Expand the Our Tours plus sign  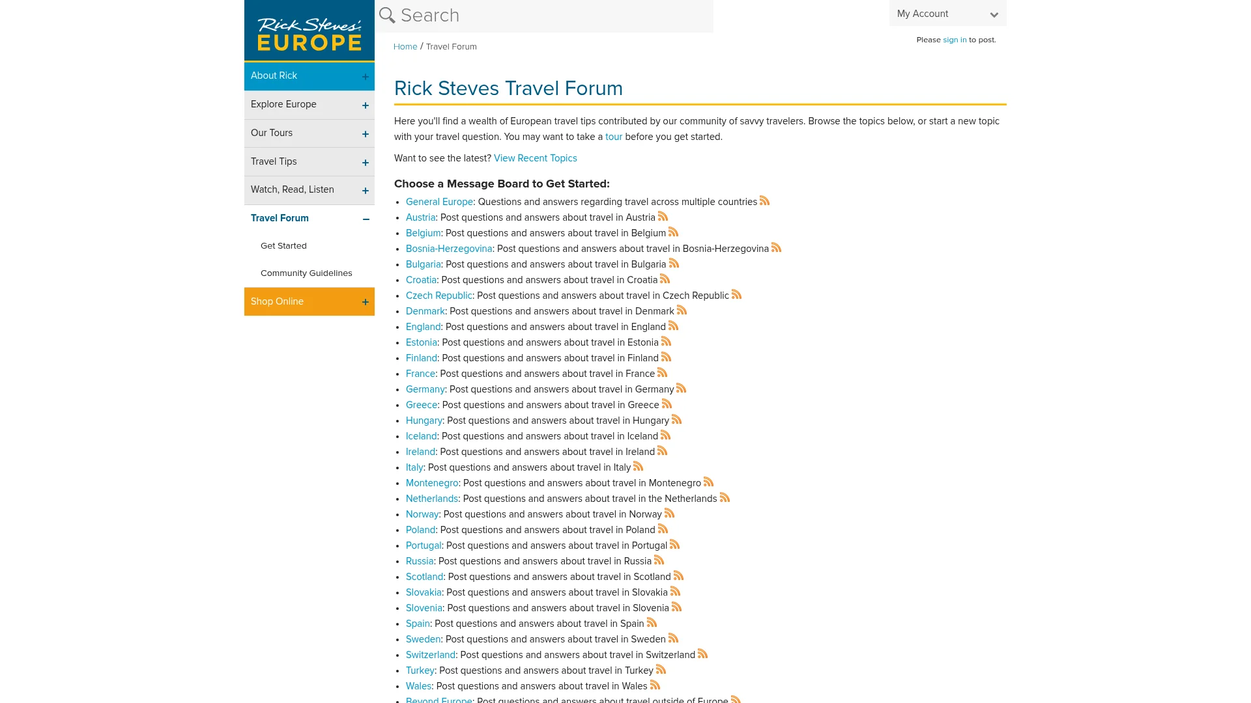tap(366, 134)
